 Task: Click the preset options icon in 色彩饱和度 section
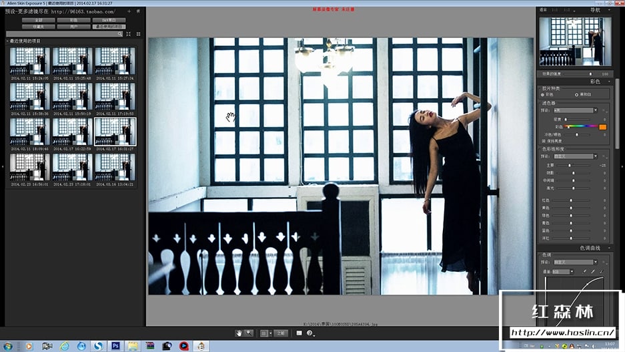point(605,156)
